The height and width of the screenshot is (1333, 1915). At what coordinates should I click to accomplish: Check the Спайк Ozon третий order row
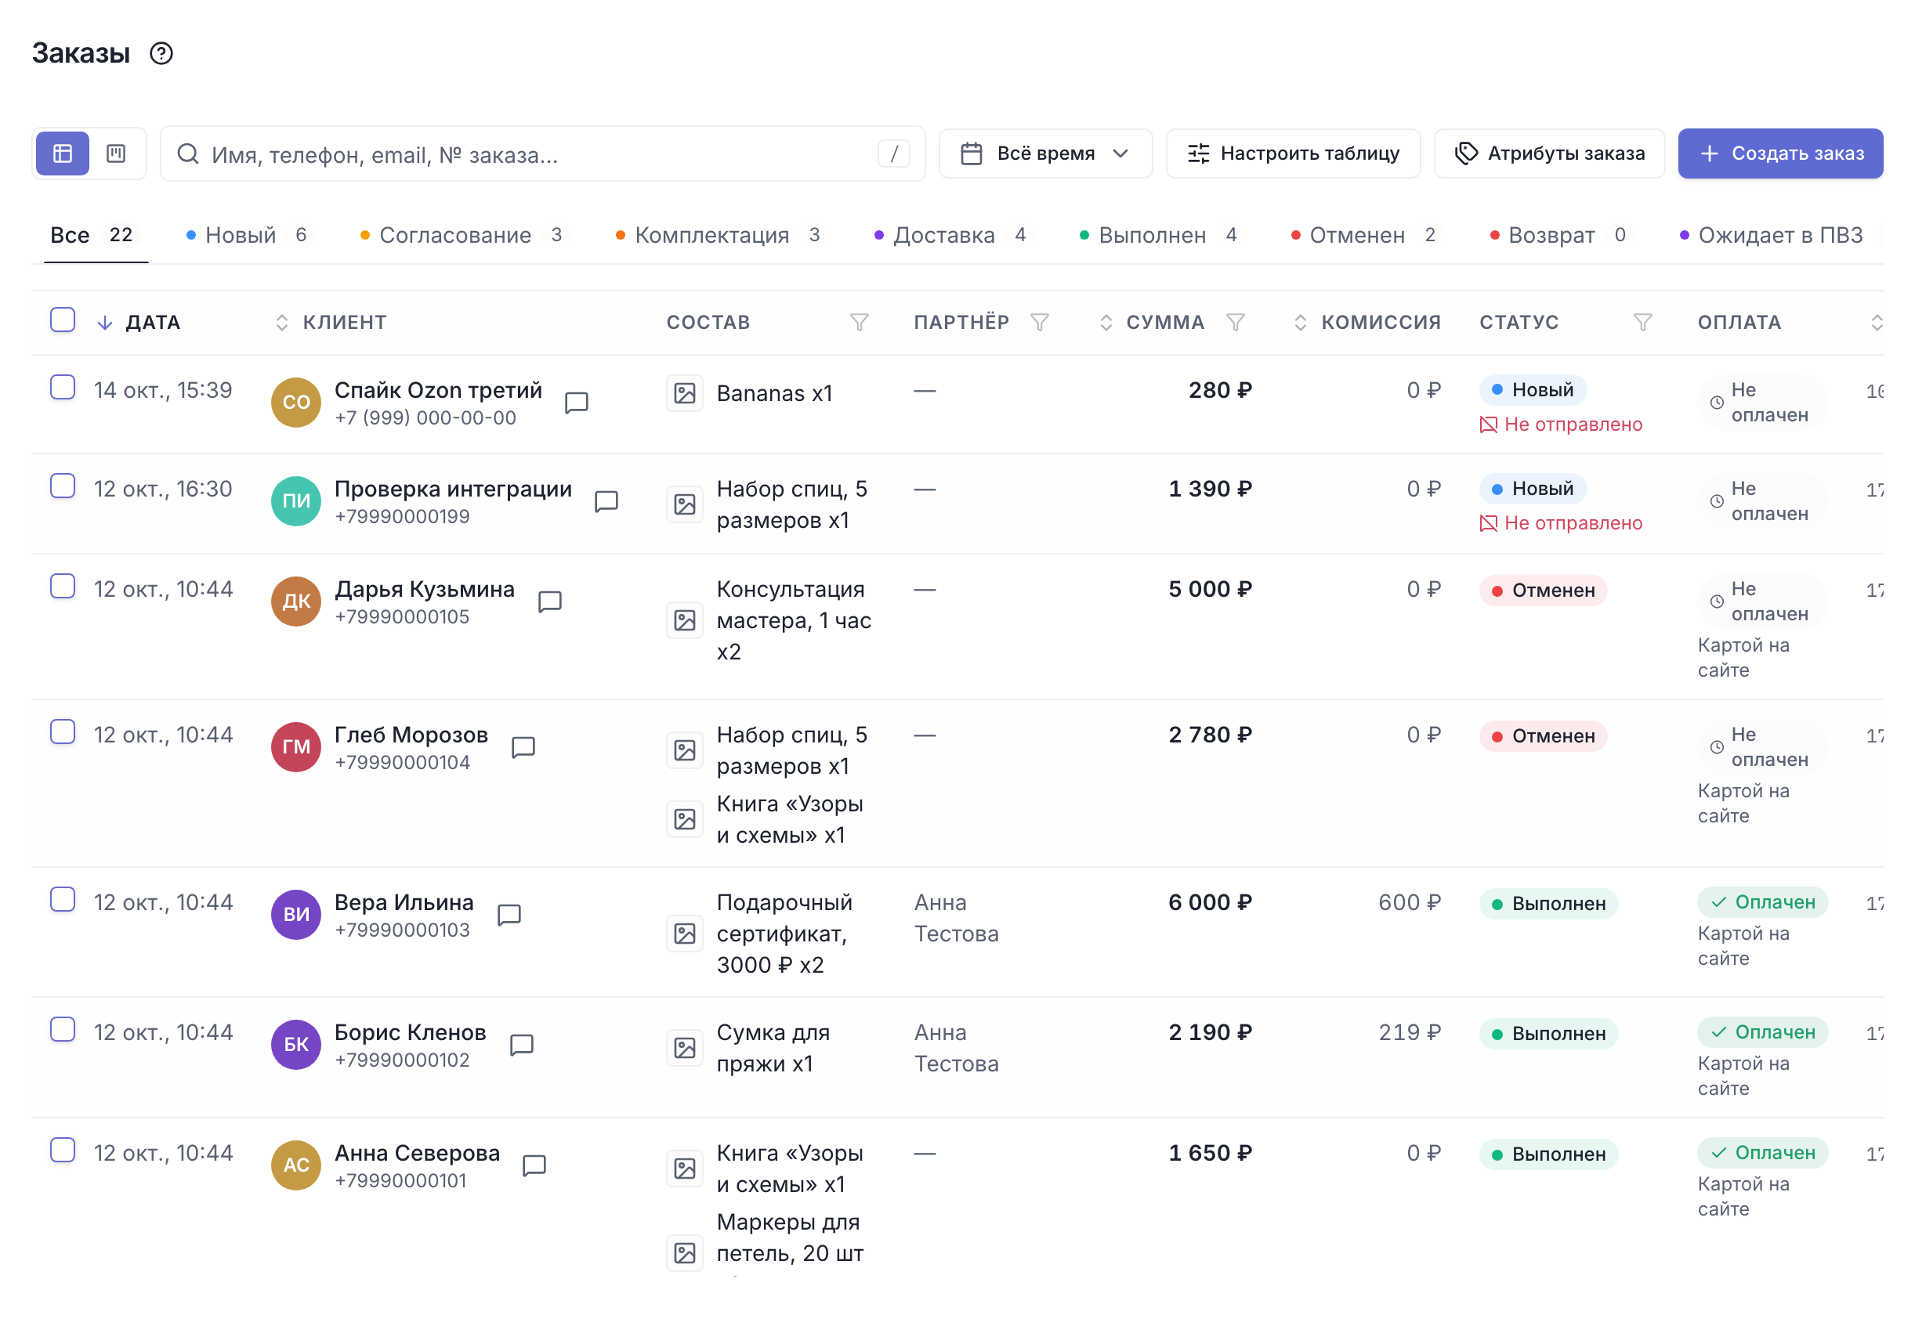[x=63, y=388]
